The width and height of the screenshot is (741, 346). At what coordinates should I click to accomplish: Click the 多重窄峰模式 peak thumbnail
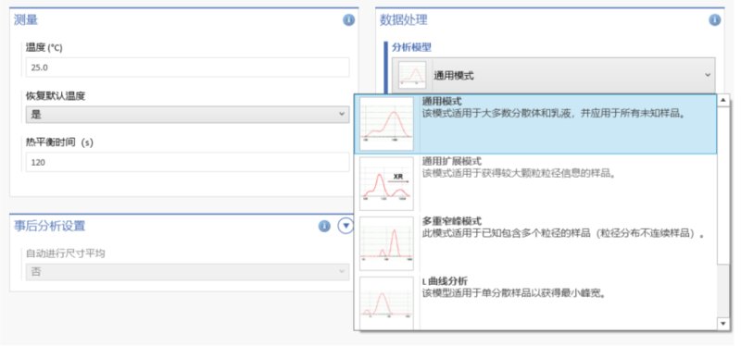(x=386, y=243)
